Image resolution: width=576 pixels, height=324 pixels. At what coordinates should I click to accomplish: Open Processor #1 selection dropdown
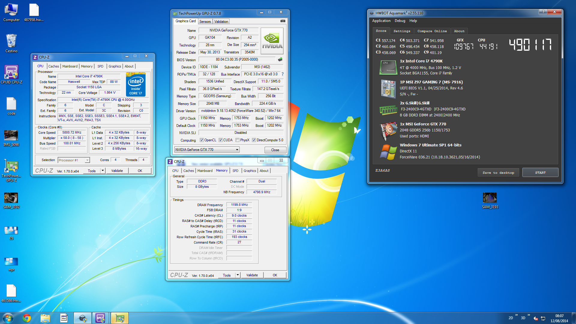(74, 160)
